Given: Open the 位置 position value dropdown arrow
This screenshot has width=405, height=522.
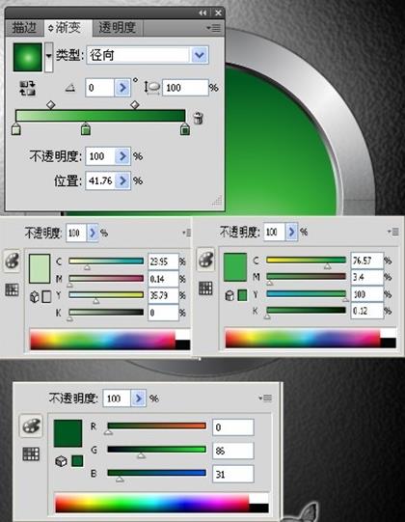Looking at the screenshot, I should [122, 180].
